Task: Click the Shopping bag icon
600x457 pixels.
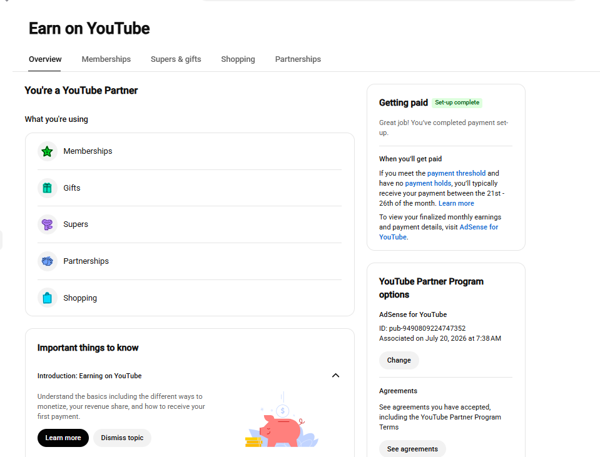Action: pos(47,298)
